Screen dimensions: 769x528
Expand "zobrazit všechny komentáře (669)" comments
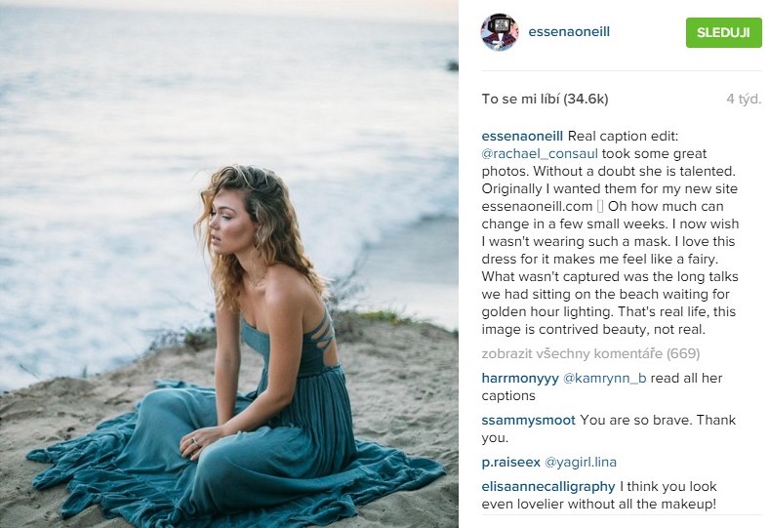[x=590, y=353]
